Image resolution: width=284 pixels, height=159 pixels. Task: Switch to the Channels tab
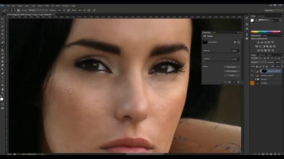(x=261, y=55)
